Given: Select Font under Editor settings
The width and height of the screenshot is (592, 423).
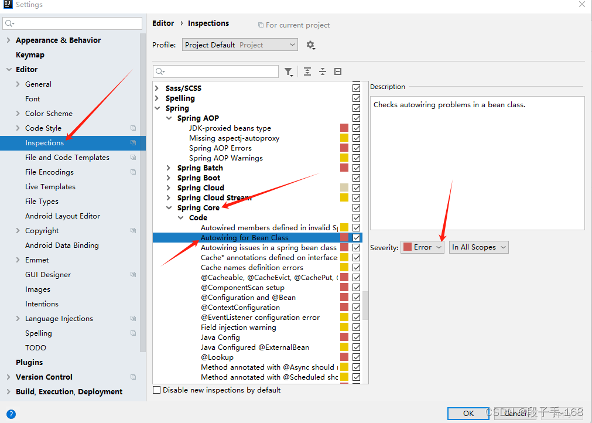Looking at the screenshot, I should coord(32,98).
